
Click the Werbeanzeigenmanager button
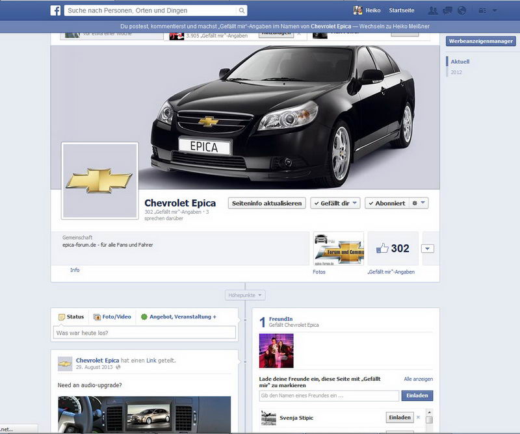point(481,41)
